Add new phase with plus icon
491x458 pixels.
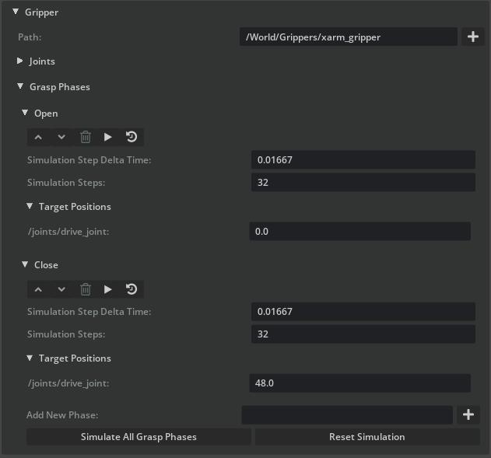coord(468,414)
